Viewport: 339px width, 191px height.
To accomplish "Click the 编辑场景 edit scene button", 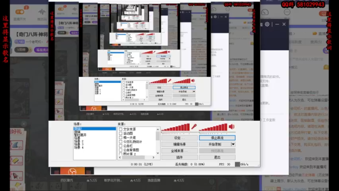I will (x=179, y=144).
